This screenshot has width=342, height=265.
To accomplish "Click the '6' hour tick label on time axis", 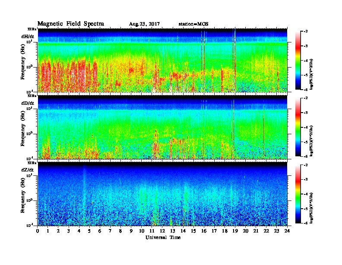I will click(x=100, y=231).
